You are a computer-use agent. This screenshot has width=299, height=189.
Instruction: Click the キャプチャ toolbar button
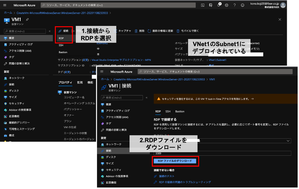pyautogui.click(x=122, y=31)
